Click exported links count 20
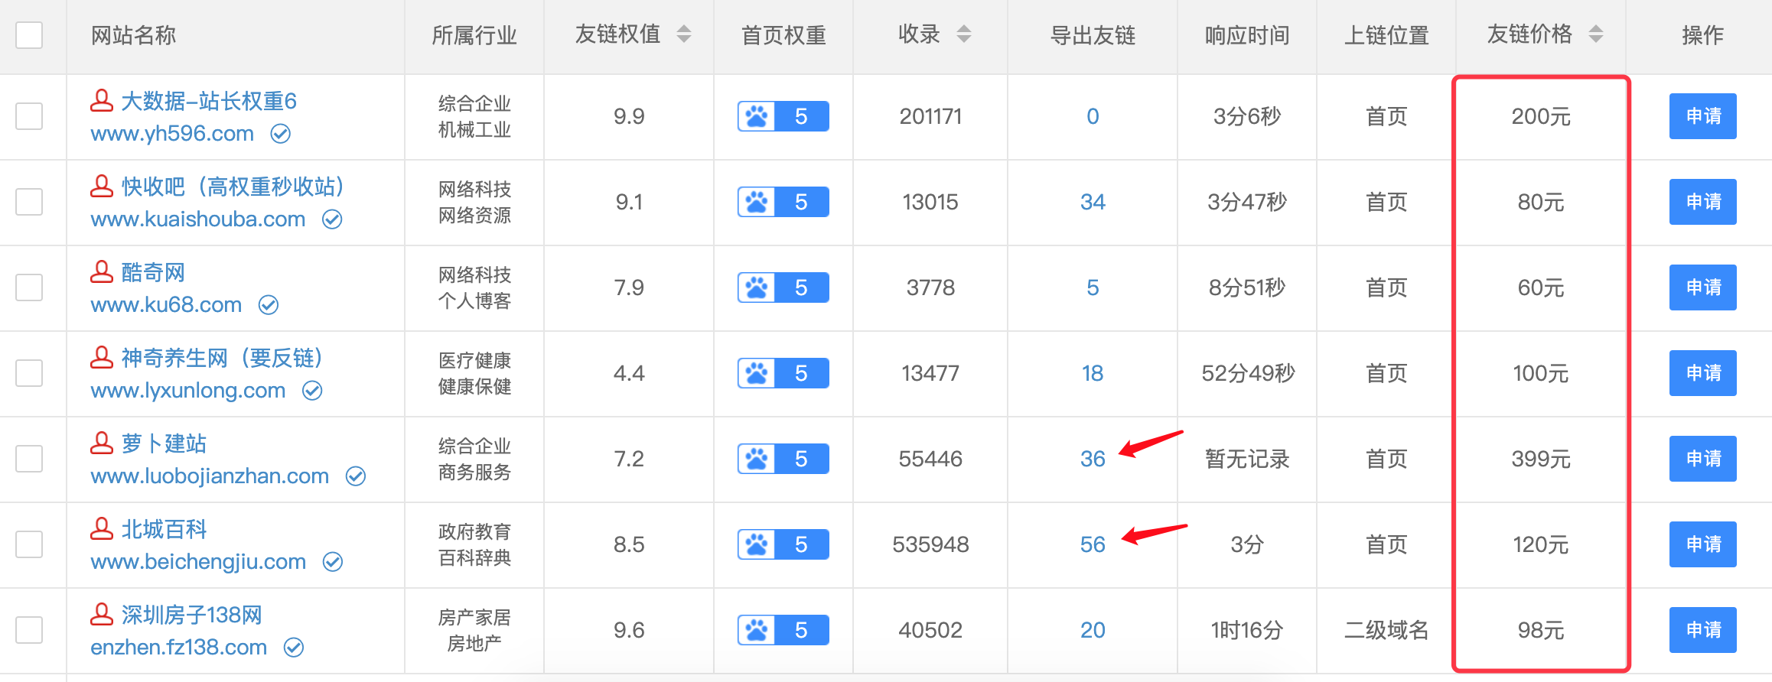Viewport: 1772px width, 682px height. point(1093,630)
